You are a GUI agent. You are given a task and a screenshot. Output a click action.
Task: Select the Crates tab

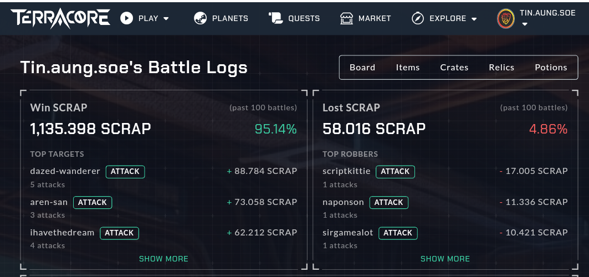pyautogui.click(x=454, y=67)
